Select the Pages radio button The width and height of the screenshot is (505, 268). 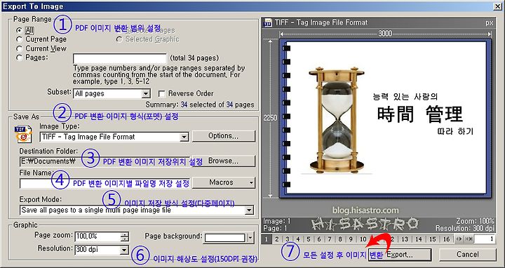click(20, 58)
